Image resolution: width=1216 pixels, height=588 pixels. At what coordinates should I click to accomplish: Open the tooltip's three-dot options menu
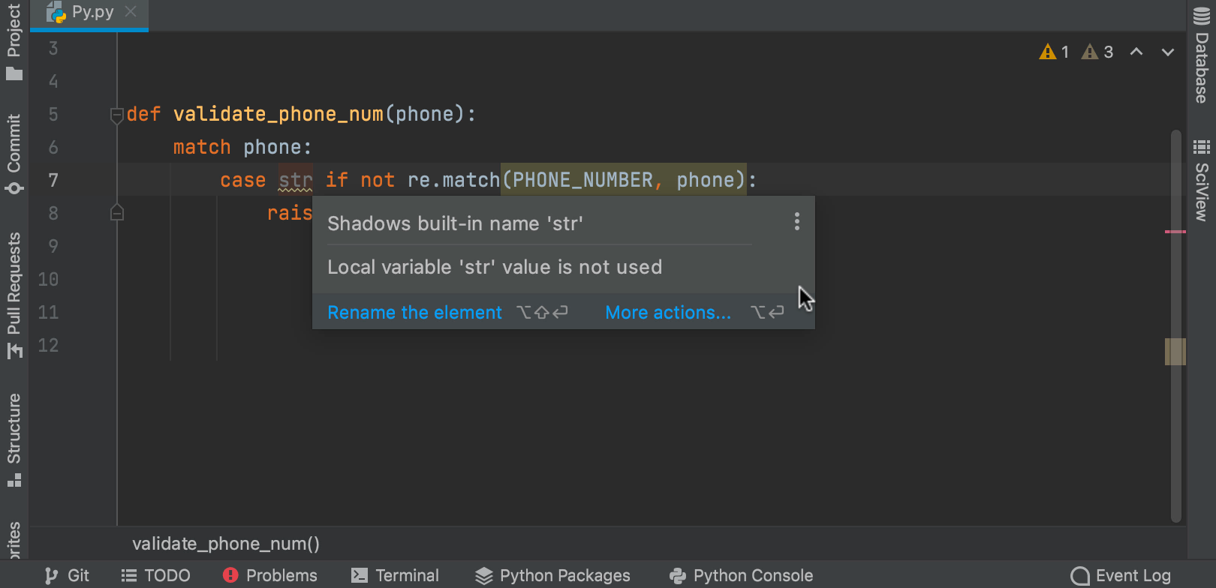click(796, 221)
